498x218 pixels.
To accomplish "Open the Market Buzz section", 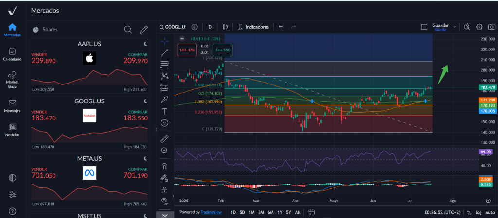I will 12,80.
